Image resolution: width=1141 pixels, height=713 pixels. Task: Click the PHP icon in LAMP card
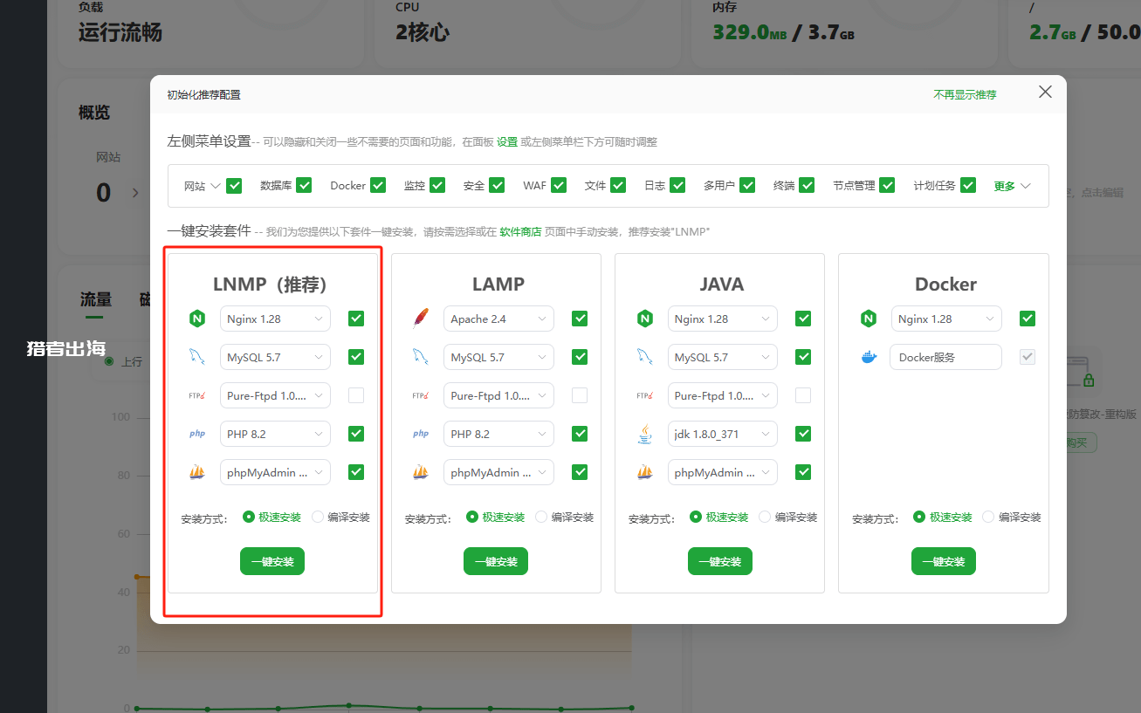421,434
